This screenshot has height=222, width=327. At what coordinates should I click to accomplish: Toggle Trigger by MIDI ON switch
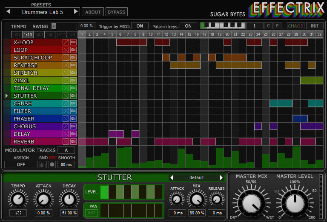pyautogui.click(x=140, y=26)
